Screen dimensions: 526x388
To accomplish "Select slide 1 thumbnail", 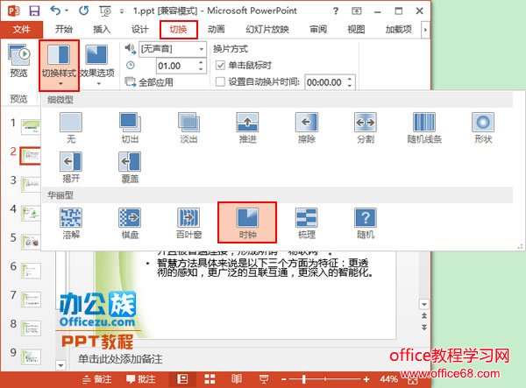I will [x=31, y=127].
